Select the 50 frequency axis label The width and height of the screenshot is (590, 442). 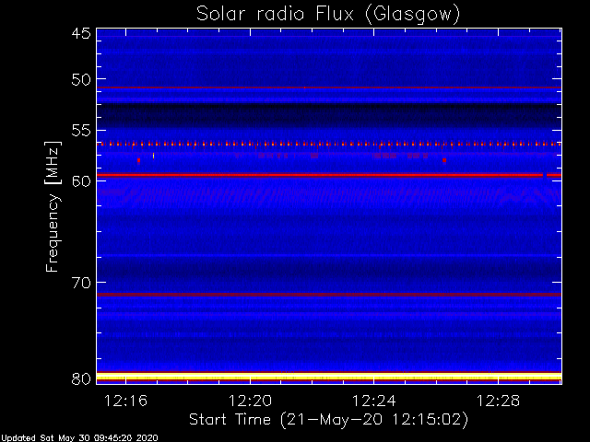pos(81,80)
